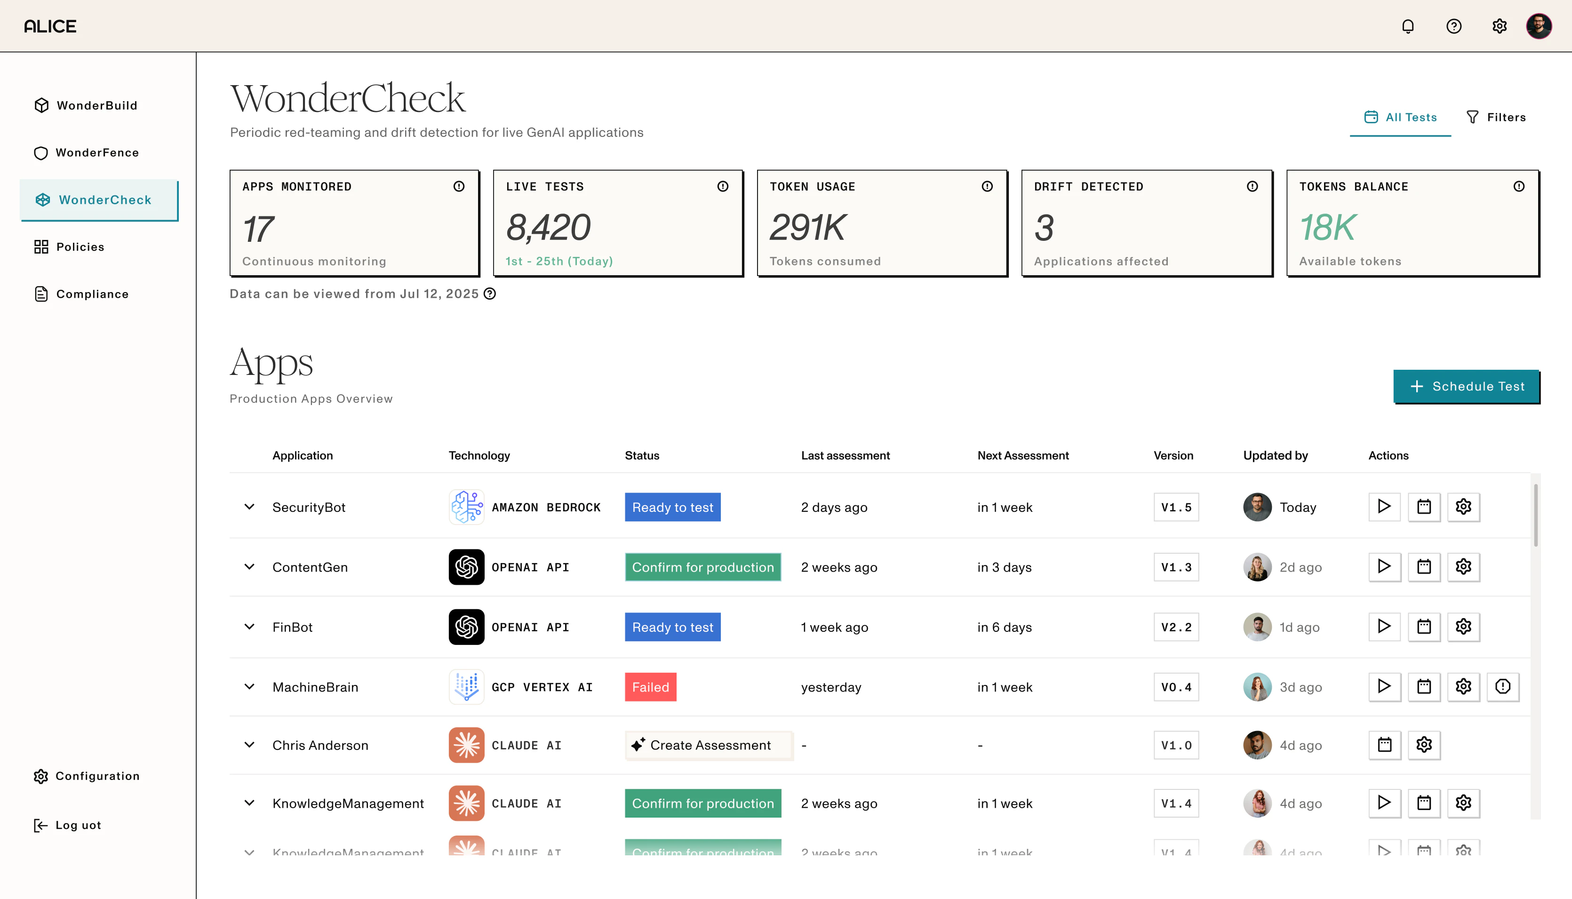Screen dimensions: 1572x899
Task: Open Compliance from the sidebar
Action: [x=92, y=294]
